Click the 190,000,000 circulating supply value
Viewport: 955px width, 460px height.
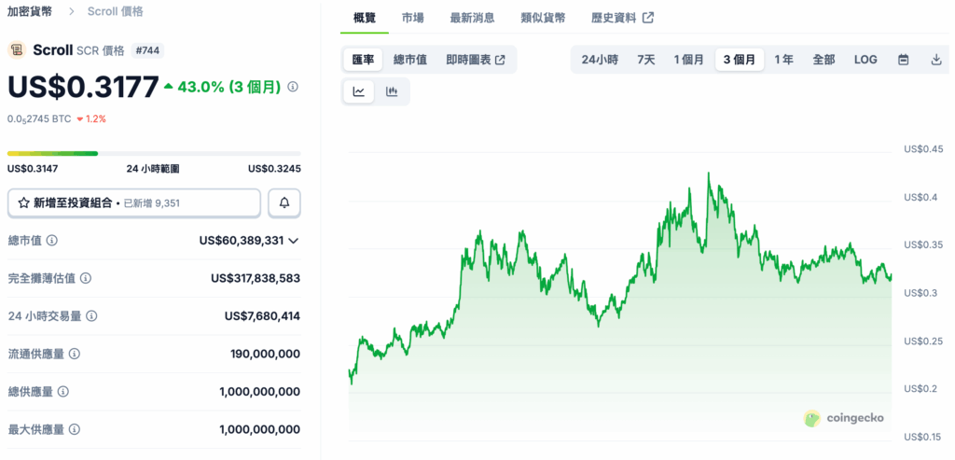coord(266,354)
